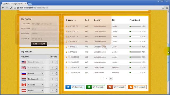Expand the Netherlands country dropdown

(x=36, y=79)
